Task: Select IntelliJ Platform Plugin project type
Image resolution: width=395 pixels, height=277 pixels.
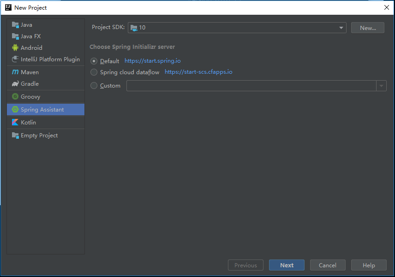Action: (x=46, y=59)
